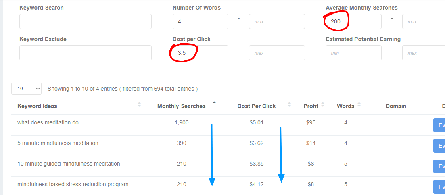Image resolution: width=445 pixels, height=195 pixels.
Task: Select the 'what does meditation do' keyword row
Action: [x=48, y=122]
